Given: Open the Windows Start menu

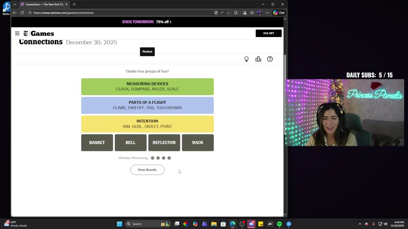Looking at the screenshot, I should [120, 224].
